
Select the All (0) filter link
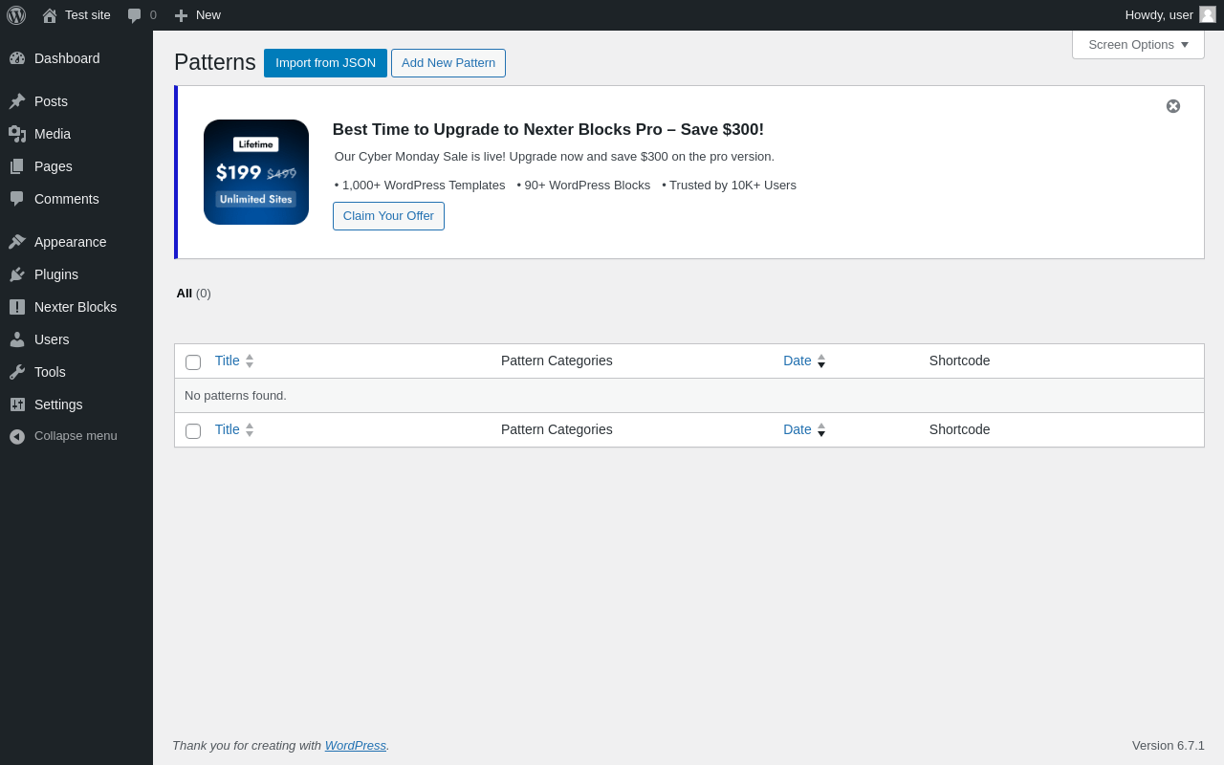point(194,294)
